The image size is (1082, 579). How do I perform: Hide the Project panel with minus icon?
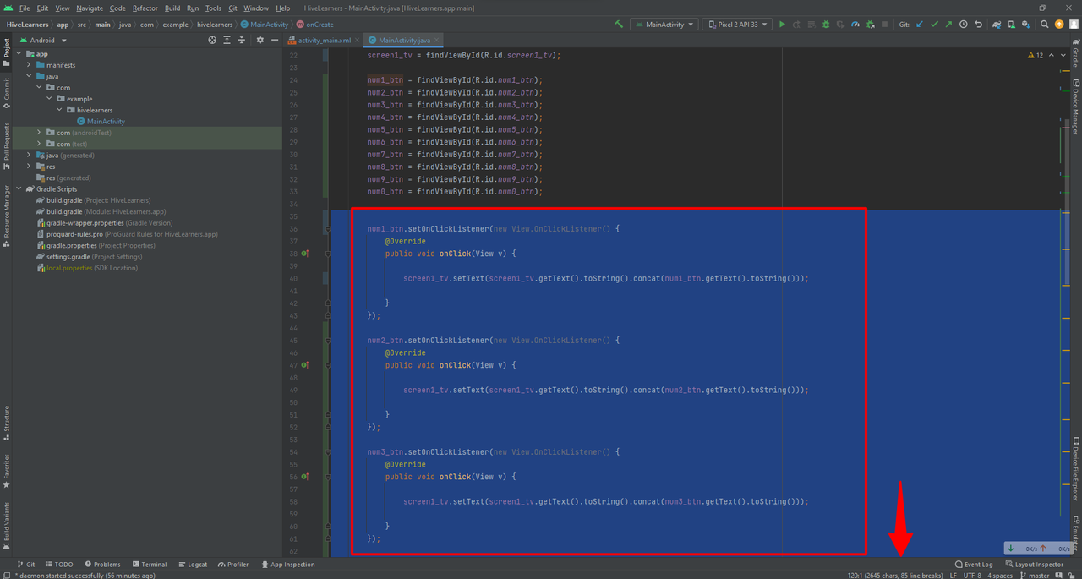coord(274,40)
